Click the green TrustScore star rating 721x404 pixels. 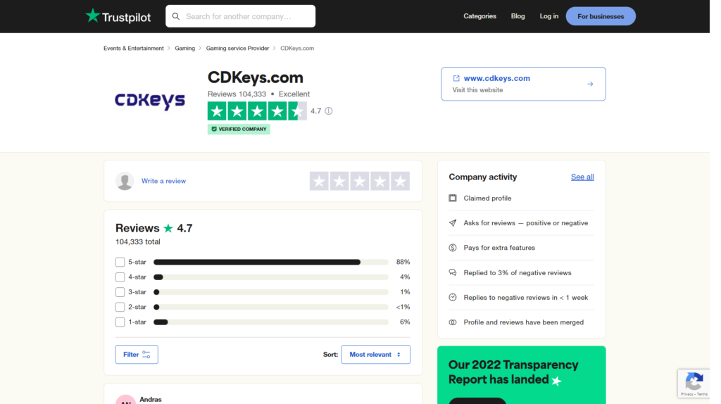(x=257, y=111)
